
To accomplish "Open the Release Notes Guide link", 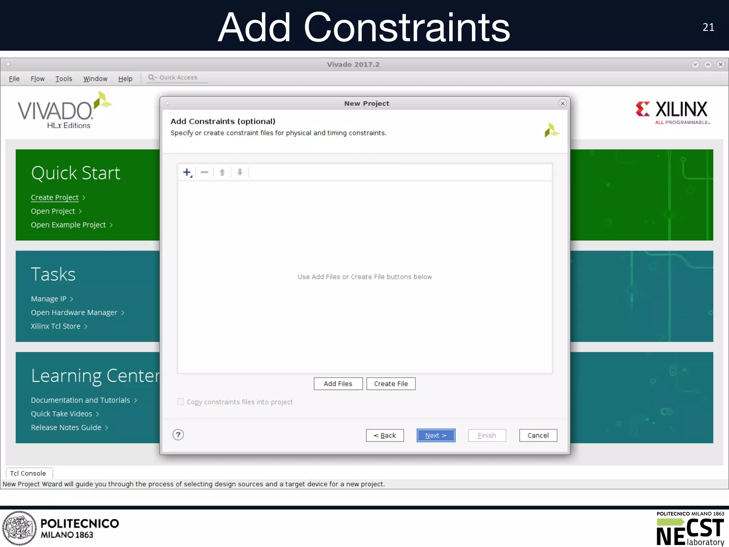I will click(x=66, y=427).
